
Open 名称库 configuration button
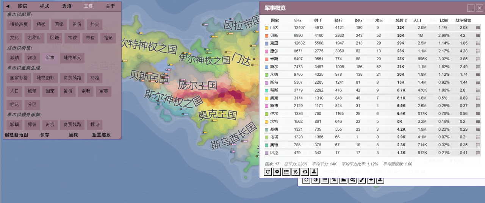(34, 38)
